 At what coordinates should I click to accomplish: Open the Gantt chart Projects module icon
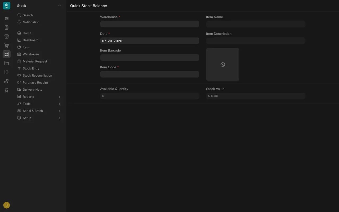[x=7, y=72]
